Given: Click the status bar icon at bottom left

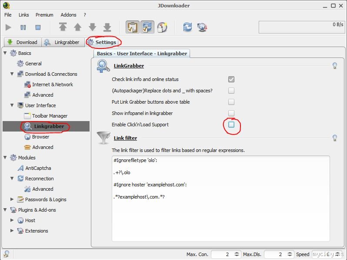Looking at the screenshot, I should point(6,254).
